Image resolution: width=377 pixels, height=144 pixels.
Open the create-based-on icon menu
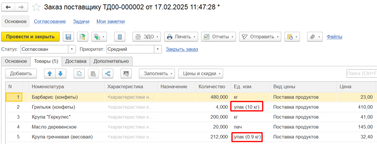coord(99,37)
